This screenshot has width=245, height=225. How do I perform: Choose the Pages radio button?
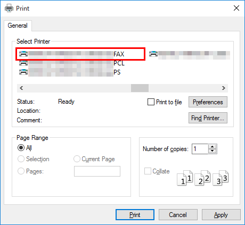point(21,171)
